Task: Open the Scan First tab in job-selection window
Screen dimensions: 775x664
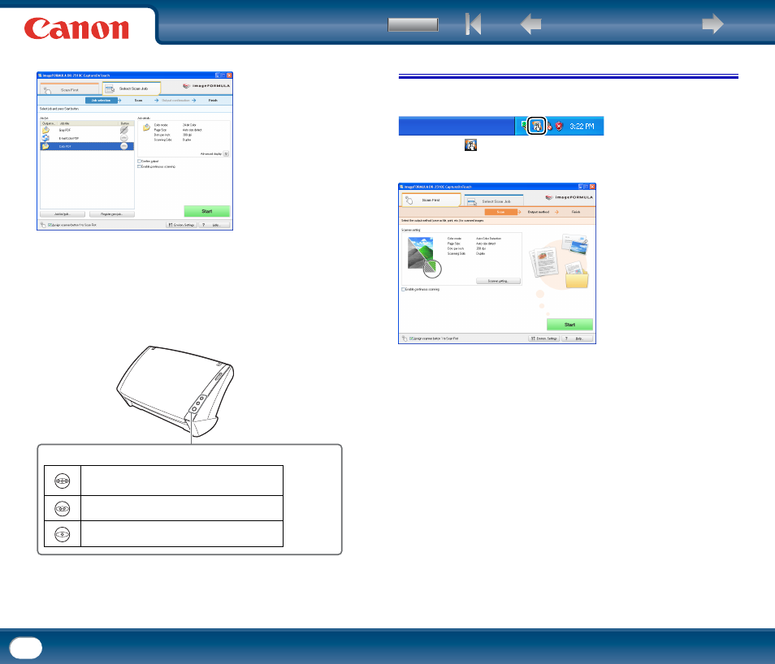Action: click(69, 89)
